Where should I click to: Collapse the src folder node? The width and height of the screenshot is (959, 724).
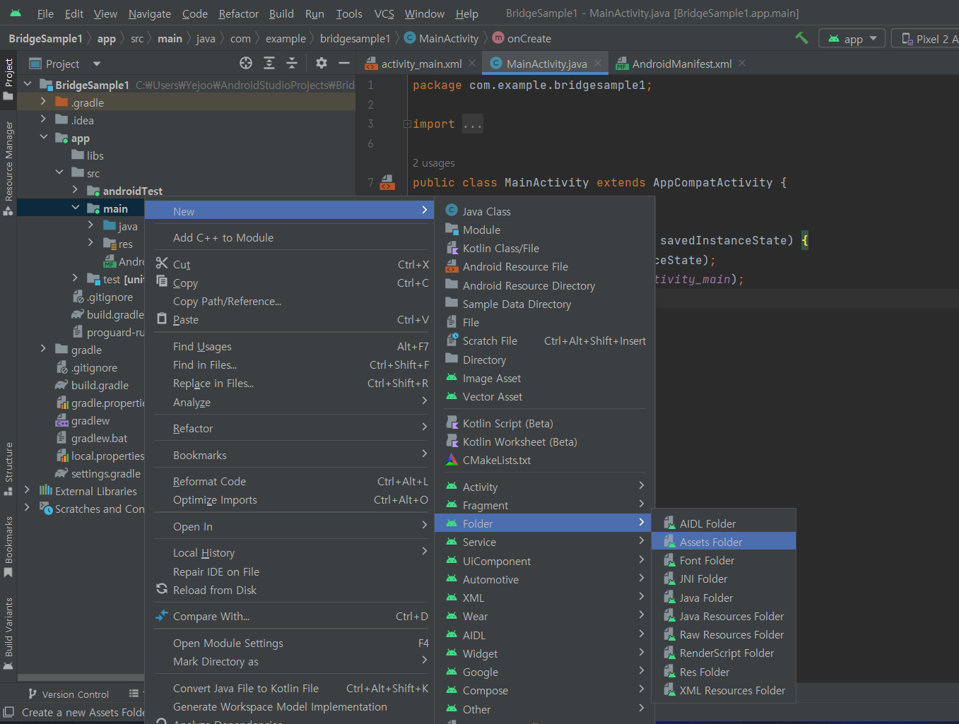pos(59,172)
